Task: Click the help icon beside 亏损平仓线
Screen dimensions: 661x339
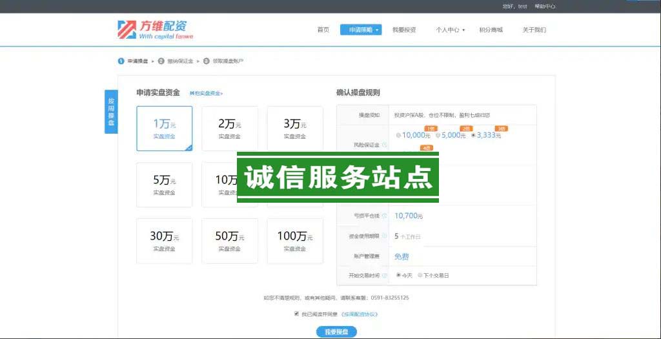Action: pos(385,216)
